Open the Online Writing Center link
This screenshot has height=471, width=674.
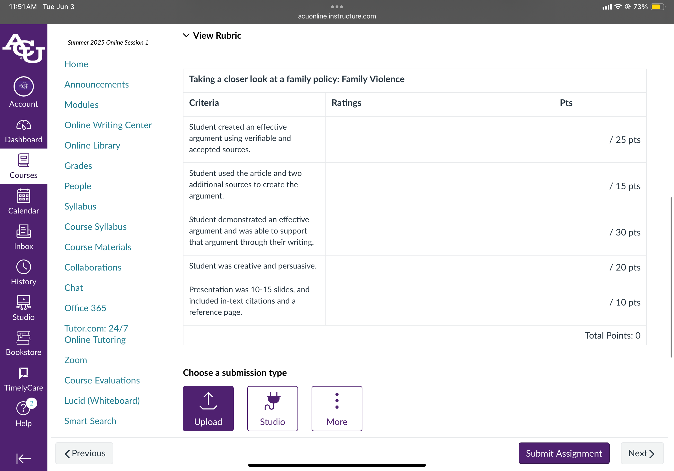[108, 125]
